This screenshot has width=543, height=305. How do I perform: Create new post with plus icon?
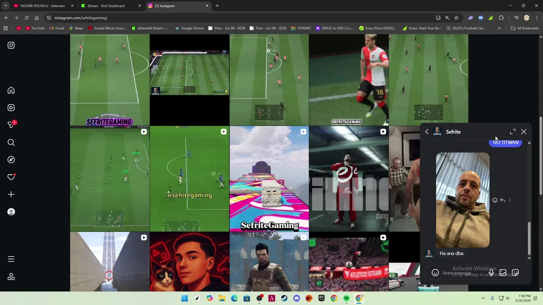click(x=11, y=194)
